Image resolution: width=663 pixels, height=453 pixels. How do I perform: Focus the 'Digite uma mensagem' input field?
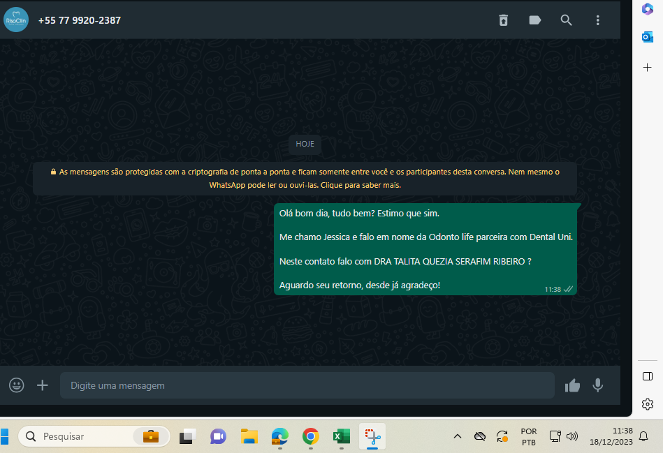307,385
